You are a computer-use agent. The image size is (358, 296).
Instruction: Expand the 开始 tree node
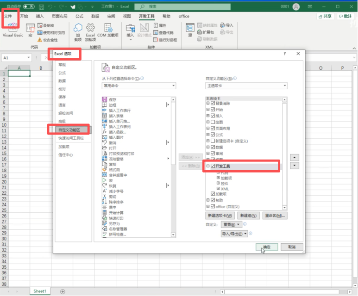point(208,109)
